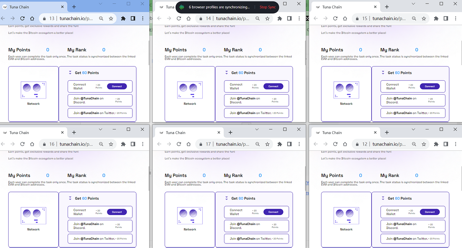462x248 pixels.
Task: Select the Network card in window 14
Action: click(190, 94)
